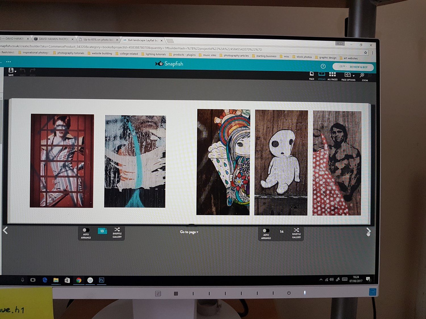Click the volume icon in system tray
Screen dimensions: 426x319
pos(331,280)
